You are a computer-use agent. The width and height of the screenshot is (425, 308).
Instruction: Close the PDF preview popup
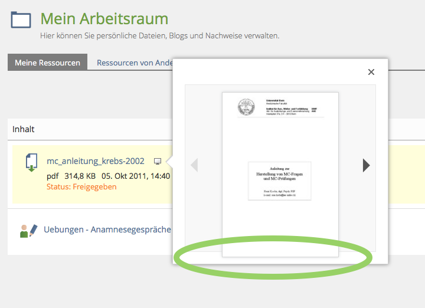(371, 72)
